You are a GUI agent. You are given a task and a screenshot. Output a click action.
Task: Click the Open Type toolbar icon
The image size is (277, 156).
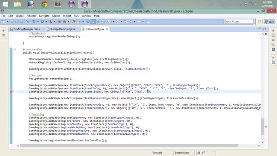click(x=74, y=22)
